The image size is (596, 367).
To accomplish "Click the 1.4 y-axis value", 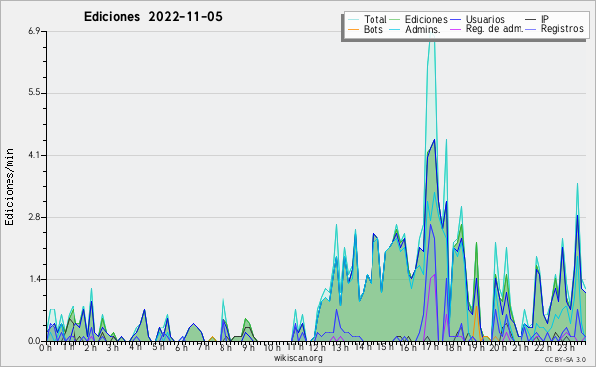I will pyautogui.click(x=34, y=280).
